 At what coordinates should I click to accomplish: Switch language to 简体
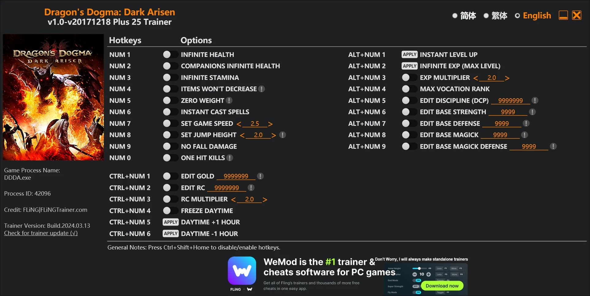click(x=464, y=16)
